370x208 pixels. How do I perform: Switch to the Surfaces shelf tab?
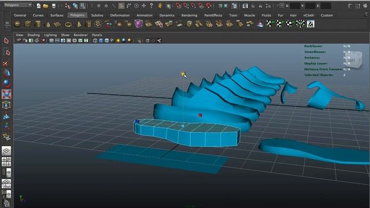[x=57, y=16]
